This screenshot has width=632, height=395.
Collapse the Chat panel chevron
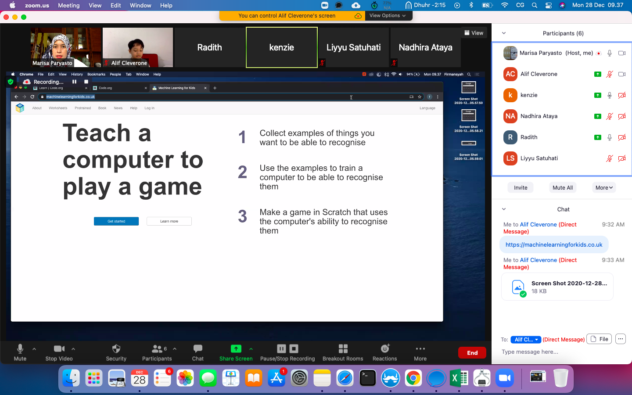(504, 209)
